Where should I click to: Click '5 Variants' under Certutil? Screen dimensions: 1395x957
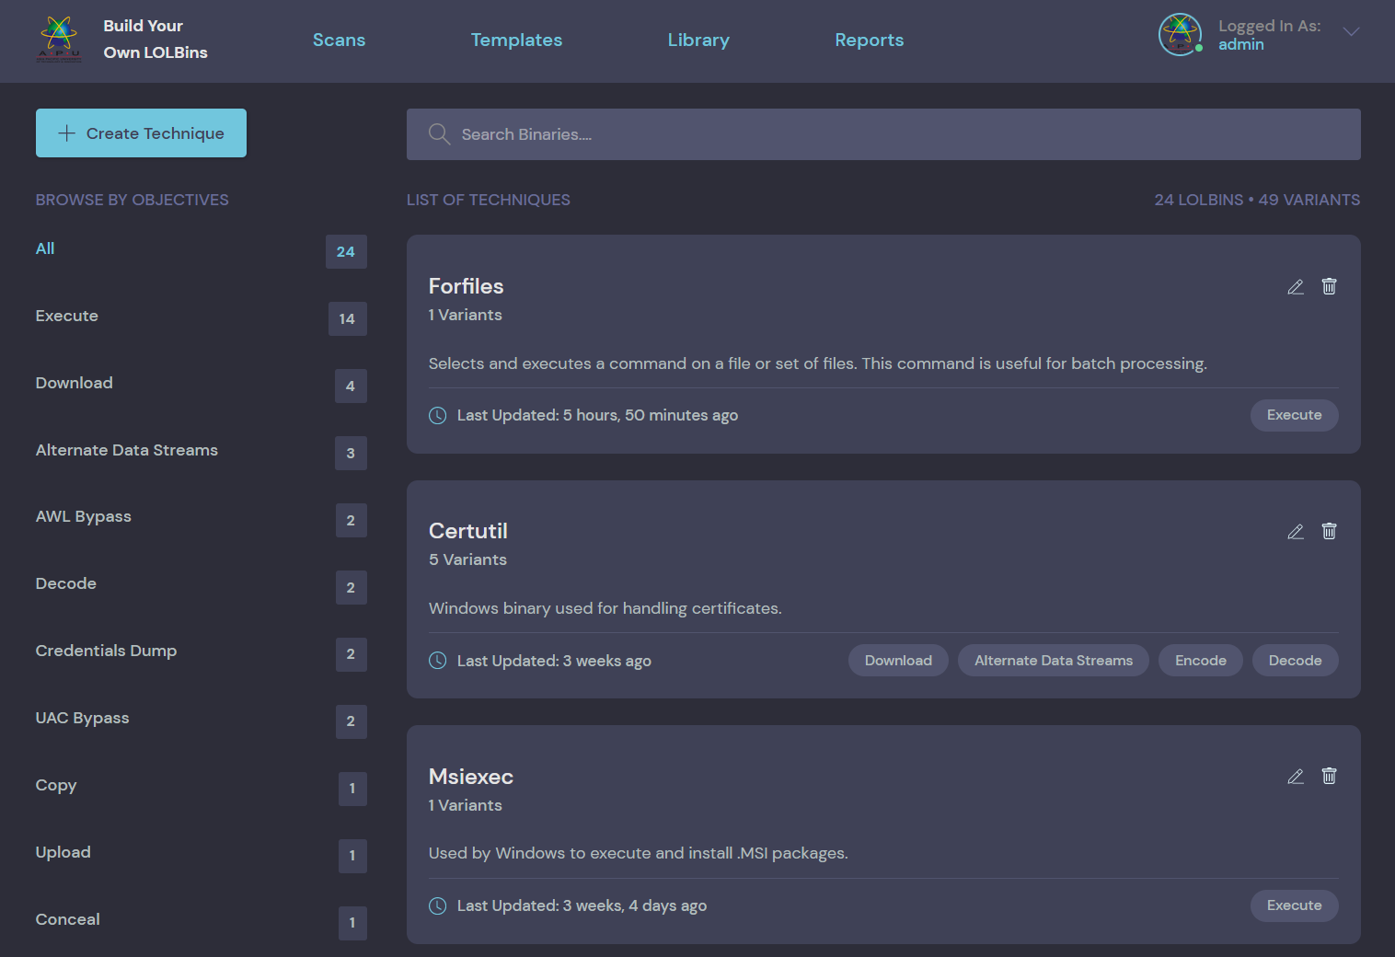coord(467,559)
